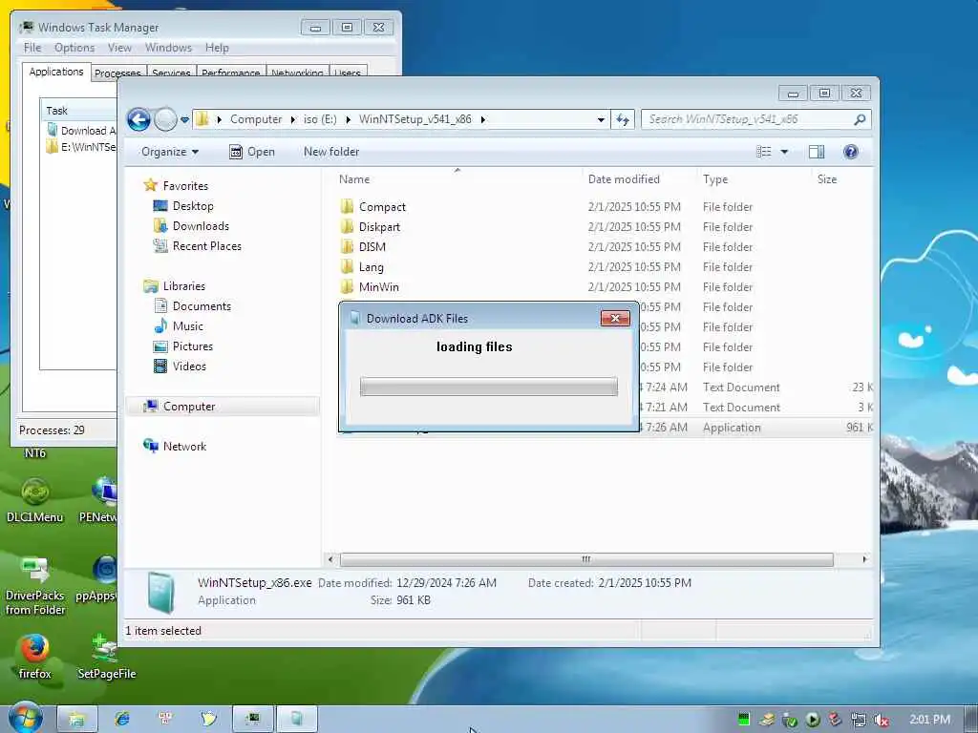Click the loading files progress bar
The height and width of the screenshot is (733, 978).
[489, 387]
